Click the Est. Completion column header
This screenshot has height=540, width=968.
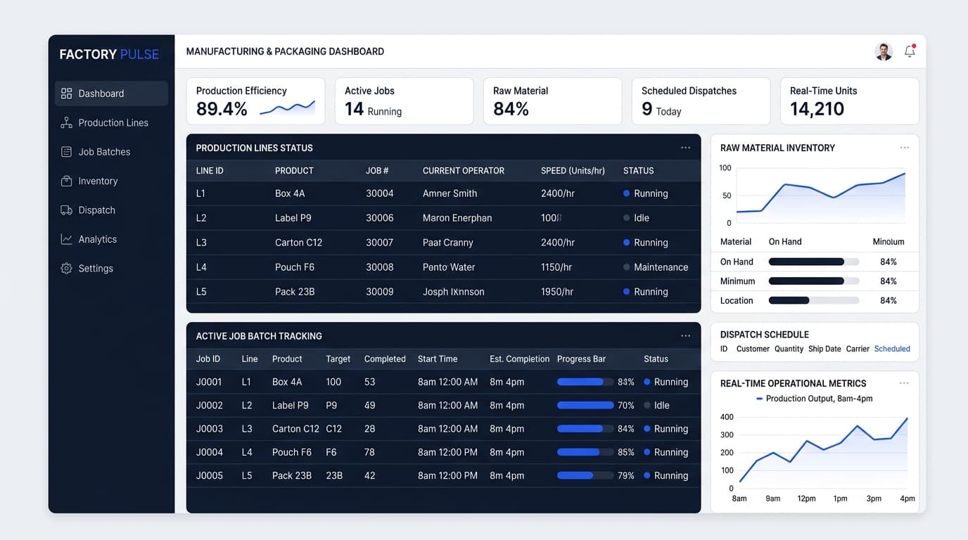click(x=519, y=359)
